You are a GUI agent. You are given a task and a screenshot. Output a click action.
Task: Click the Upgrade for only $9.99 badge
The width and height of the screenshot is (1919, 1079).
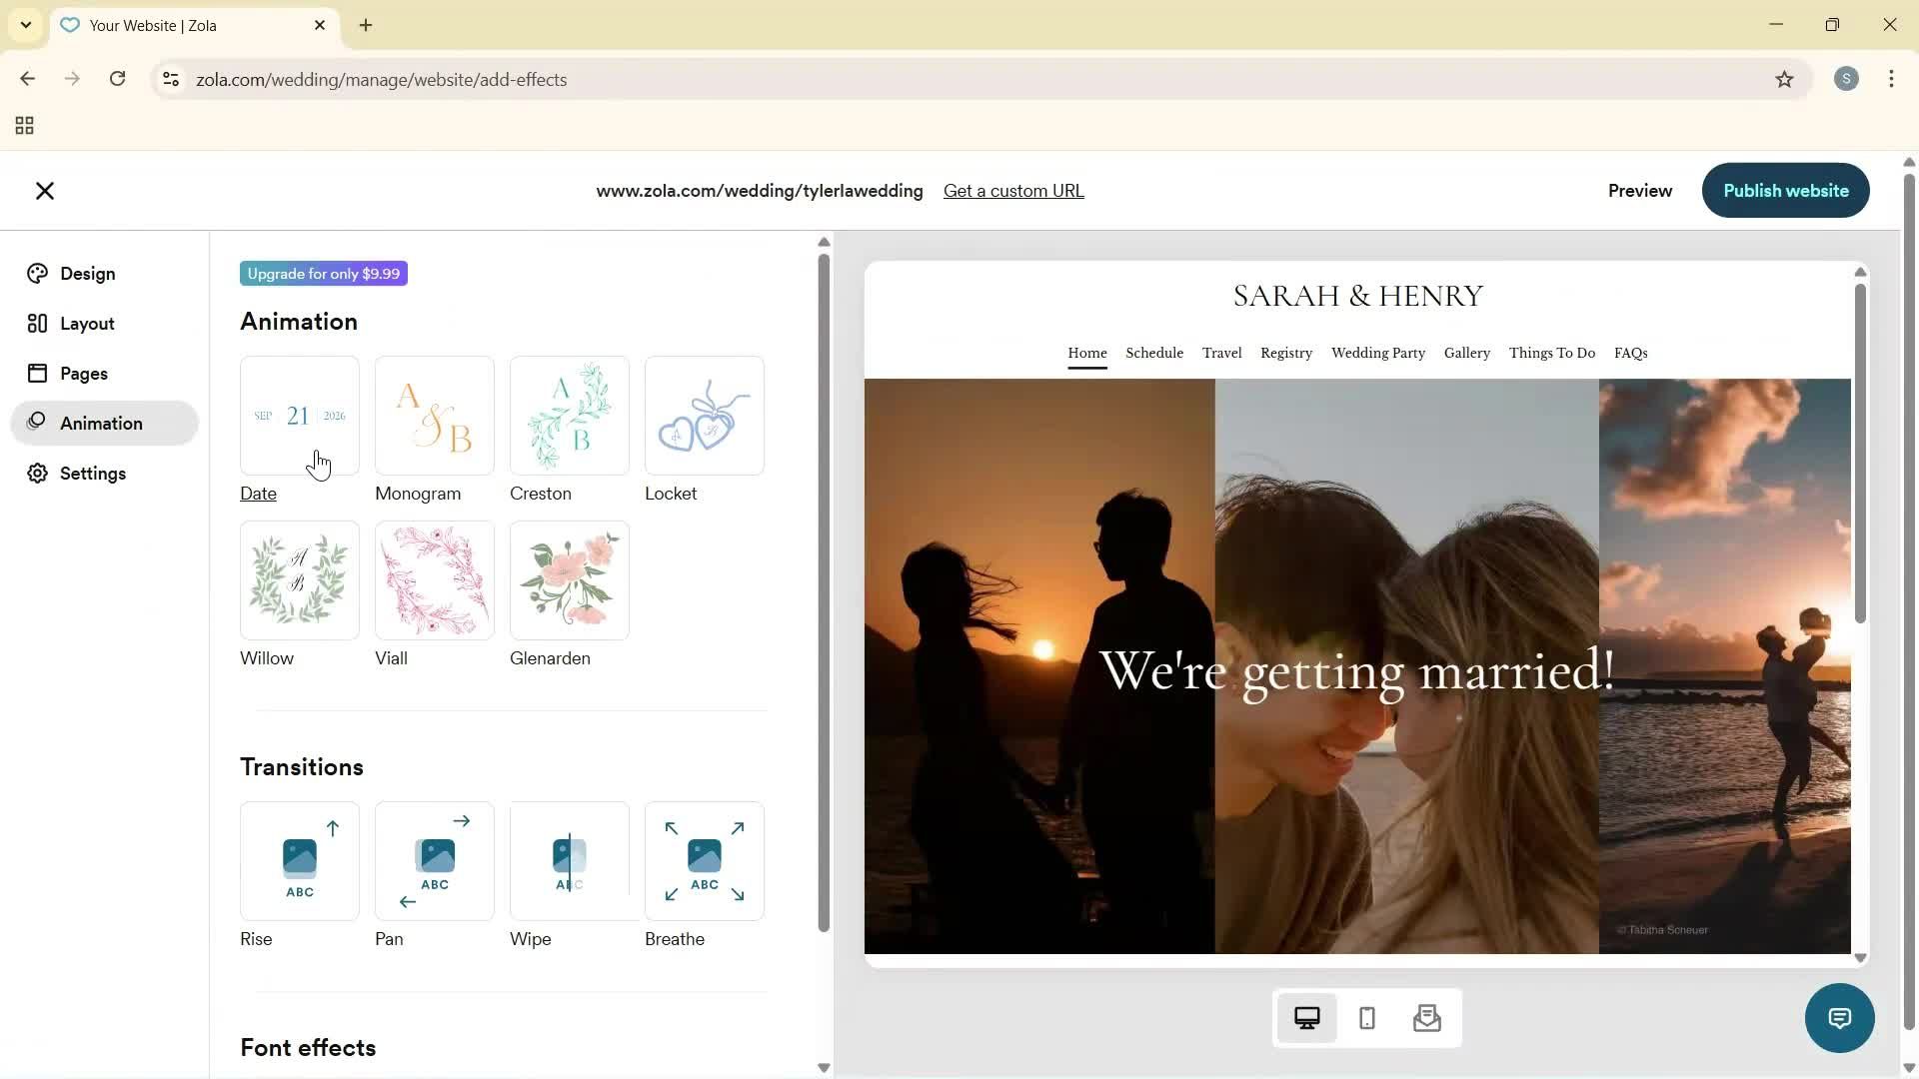click(323, 273)
